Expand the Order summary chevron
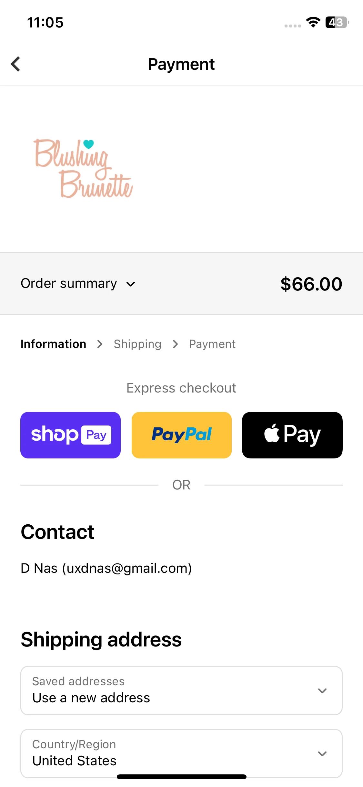This screenshot has width=363, height=787. [x=131, y=284]
